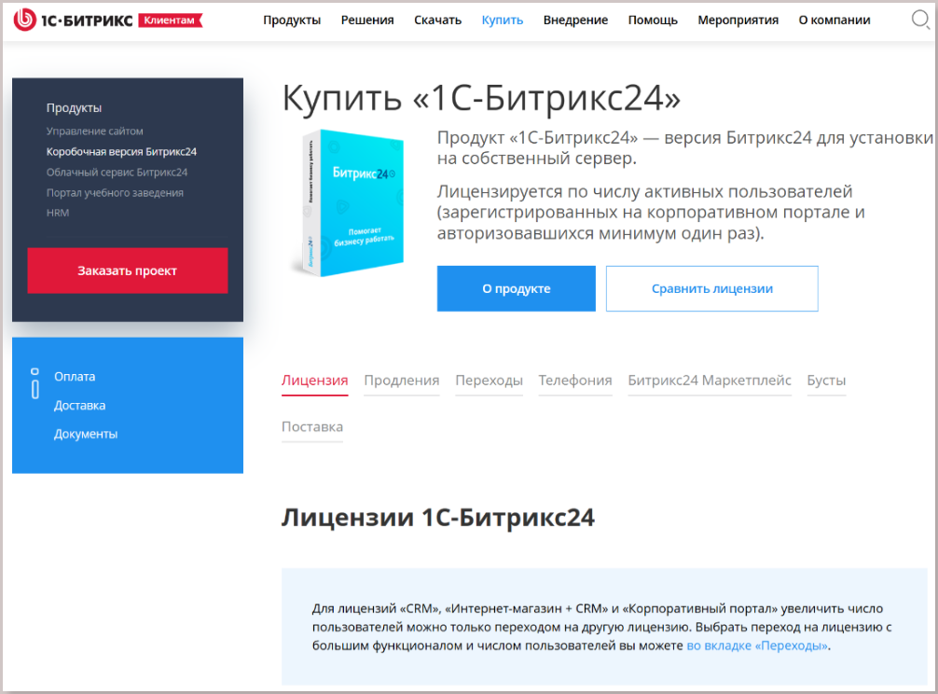Open the Доставка link
938x694 pixels.
tap(79, 405)
